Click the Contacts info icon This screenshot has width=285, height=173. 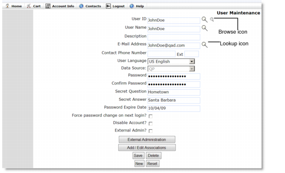81,6
